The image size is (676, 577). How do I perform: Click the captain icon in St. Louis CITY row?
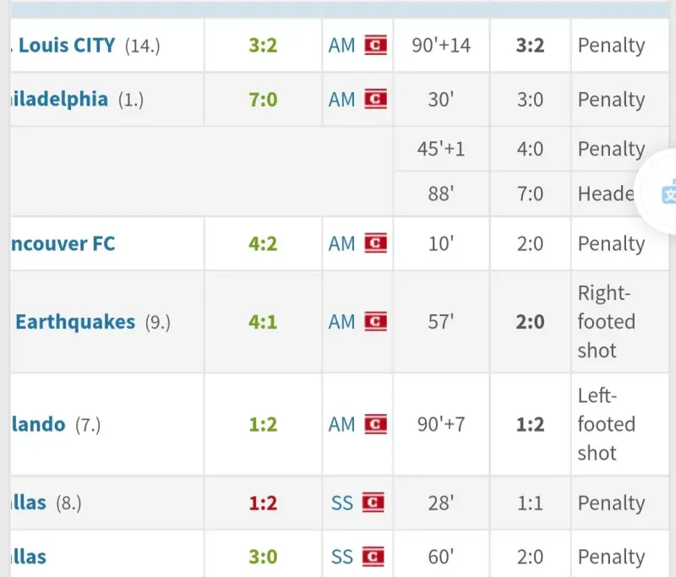click(376, 46)
